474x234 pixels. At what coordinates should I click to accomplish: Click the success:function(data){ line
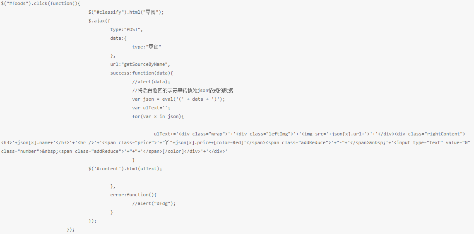click(x=142, y=73)
